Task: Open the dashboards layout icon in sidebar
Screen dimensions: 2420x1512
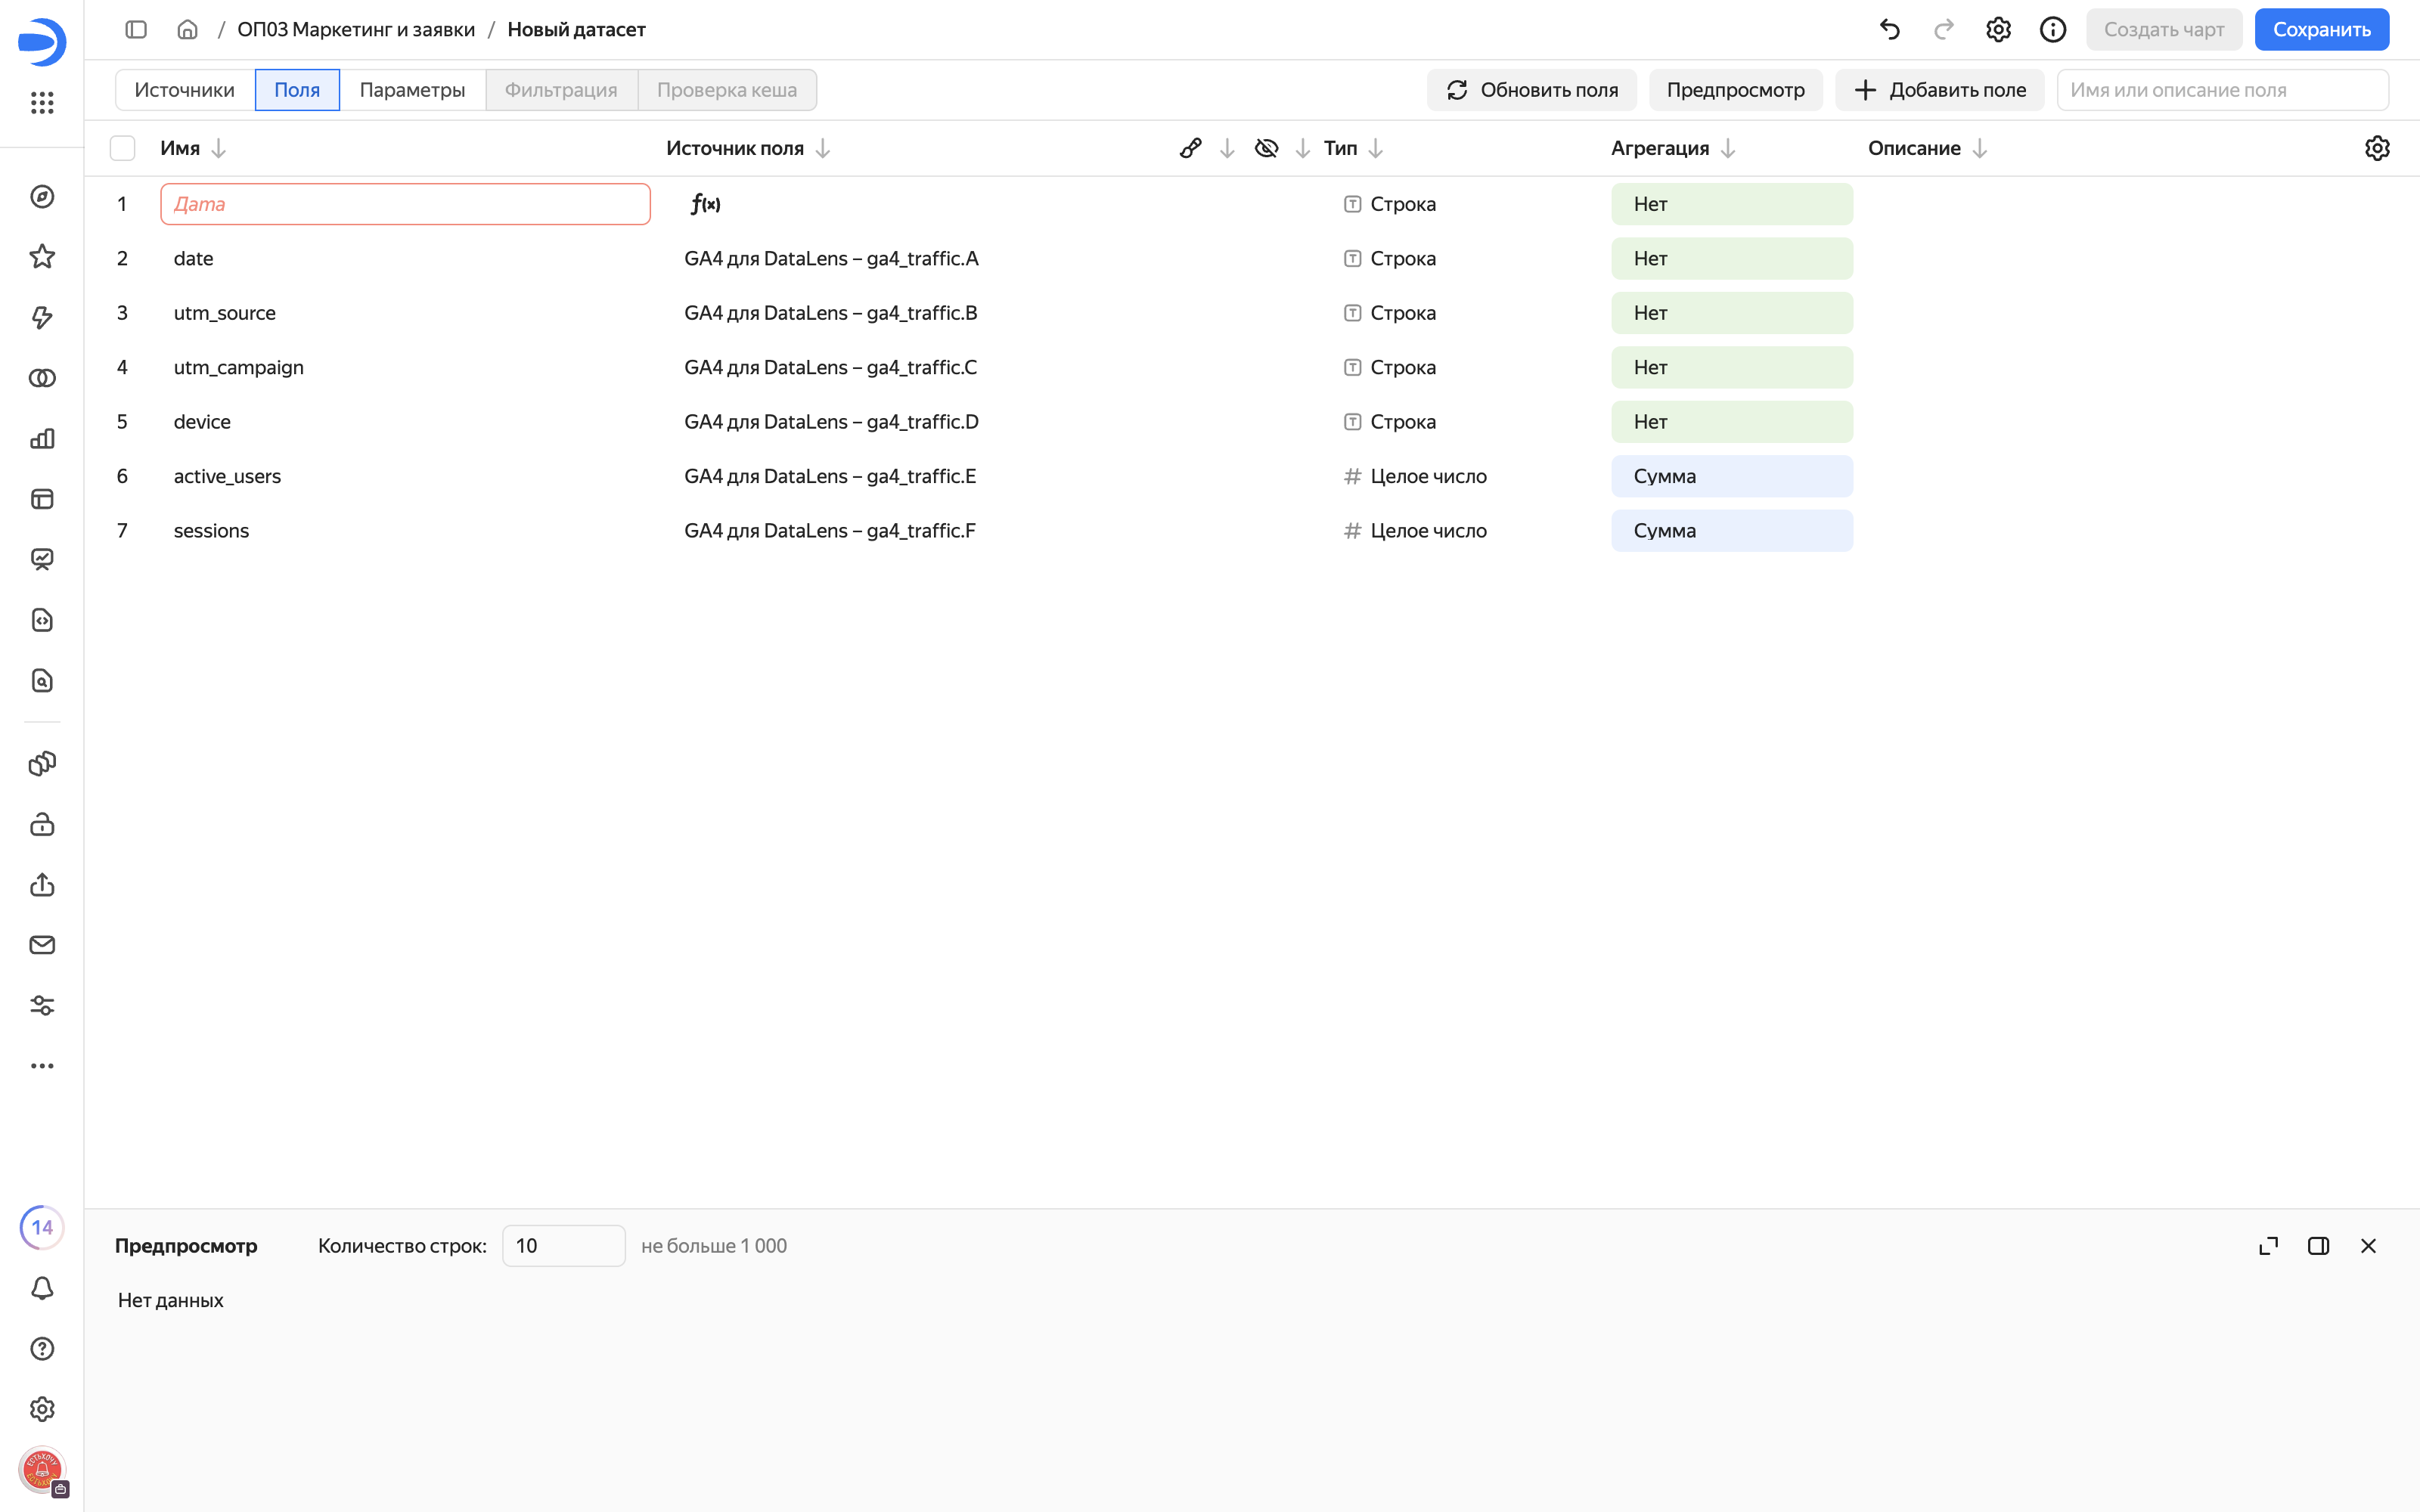Action: (42, 499)
